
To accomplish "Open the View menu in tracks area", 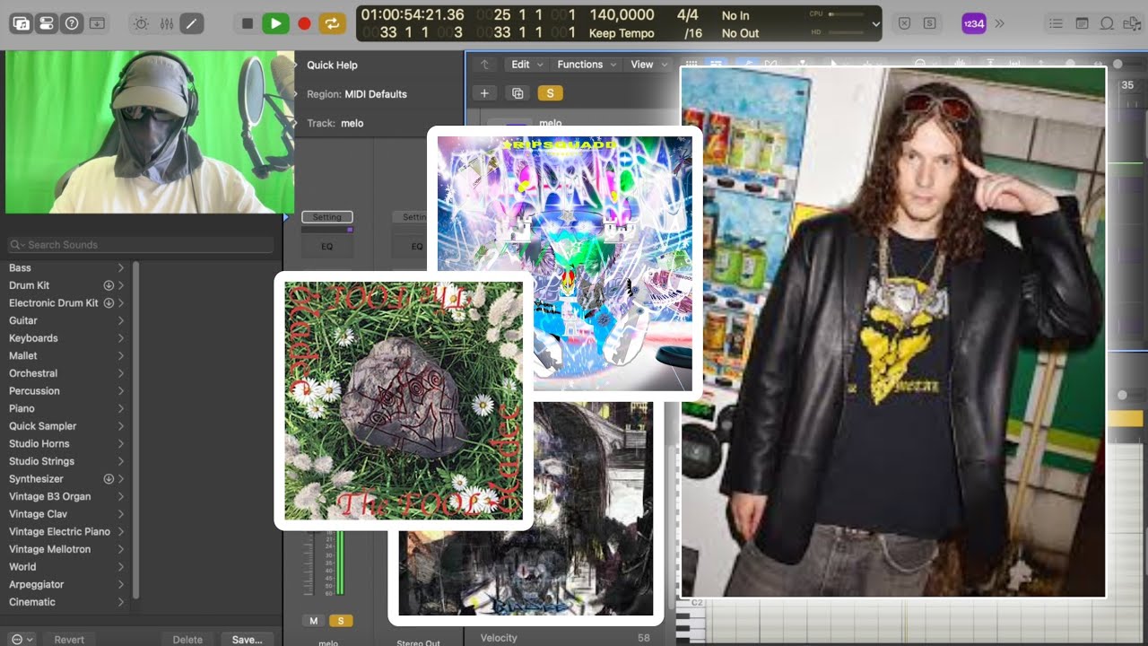I will (648, 65).
